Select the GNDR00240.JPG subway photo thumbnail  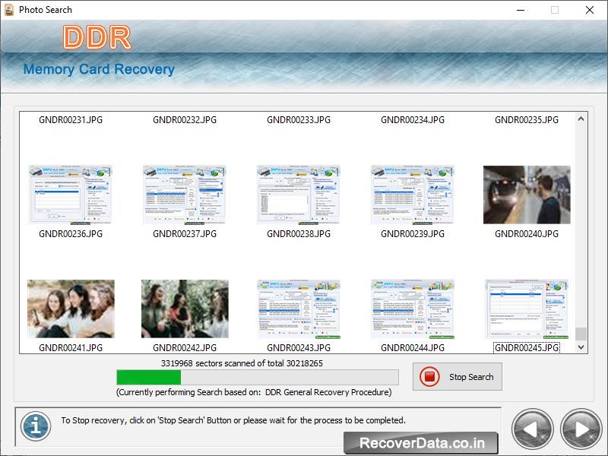(x=527, y=194)
